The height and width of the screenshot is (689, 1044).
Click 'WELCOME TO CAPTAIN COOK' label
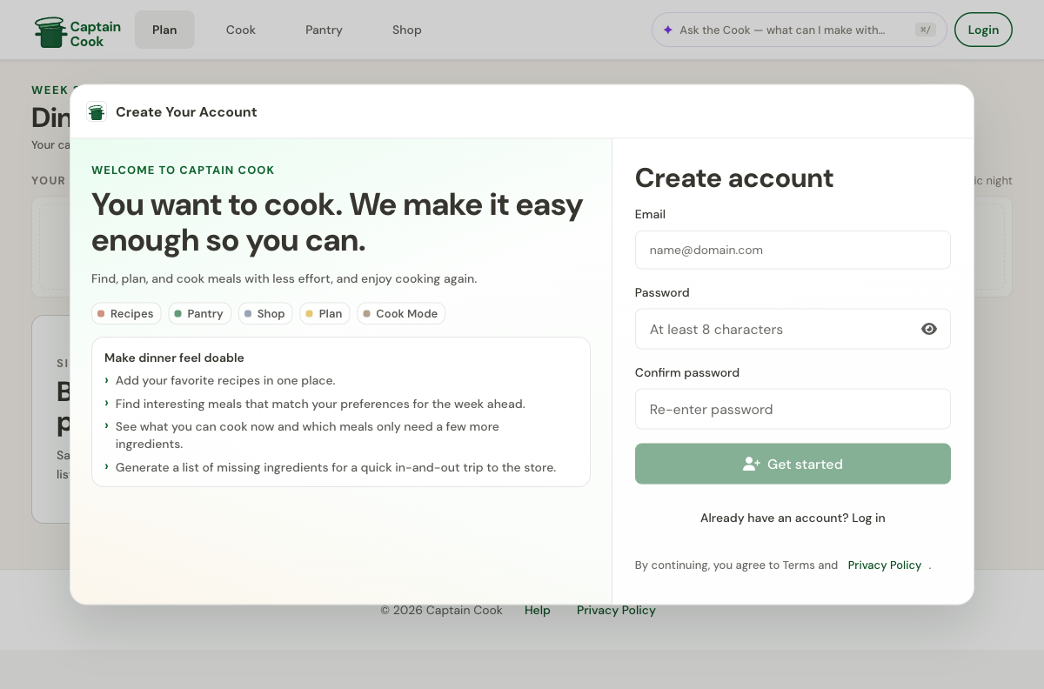[183, 171]
